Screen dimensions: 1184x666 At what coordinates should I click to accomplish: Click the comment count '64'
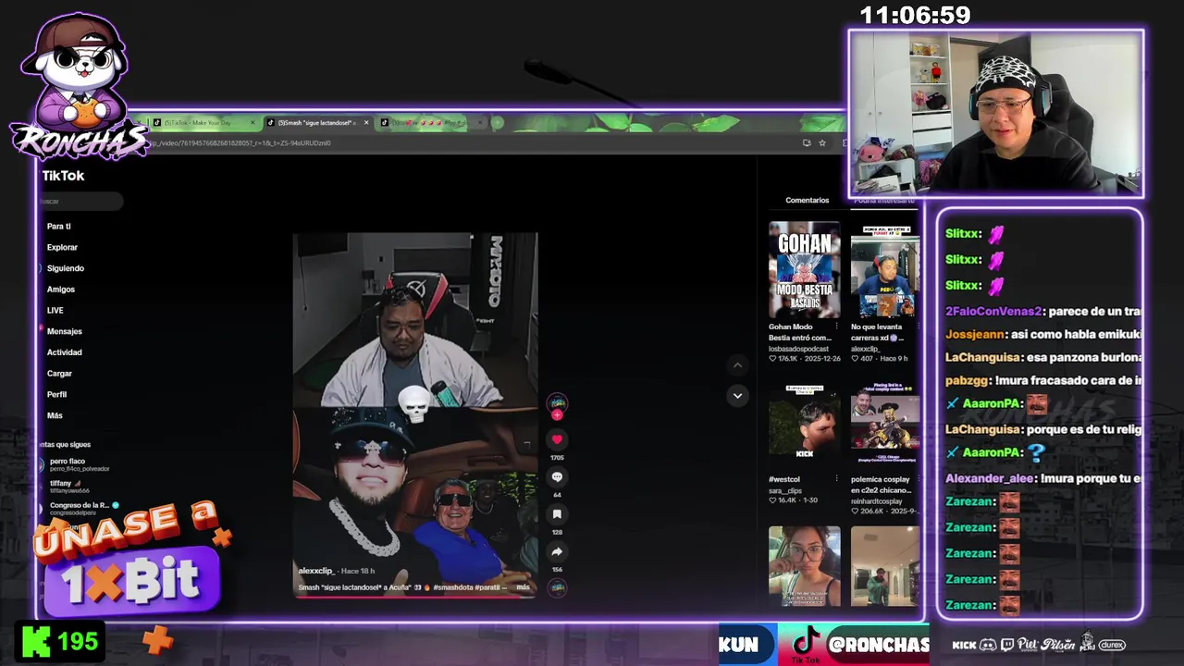coord(557,495)
